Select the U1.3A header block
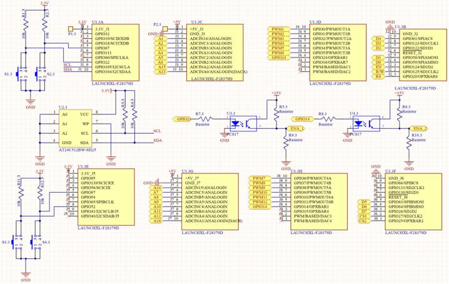 click(116, 53)
